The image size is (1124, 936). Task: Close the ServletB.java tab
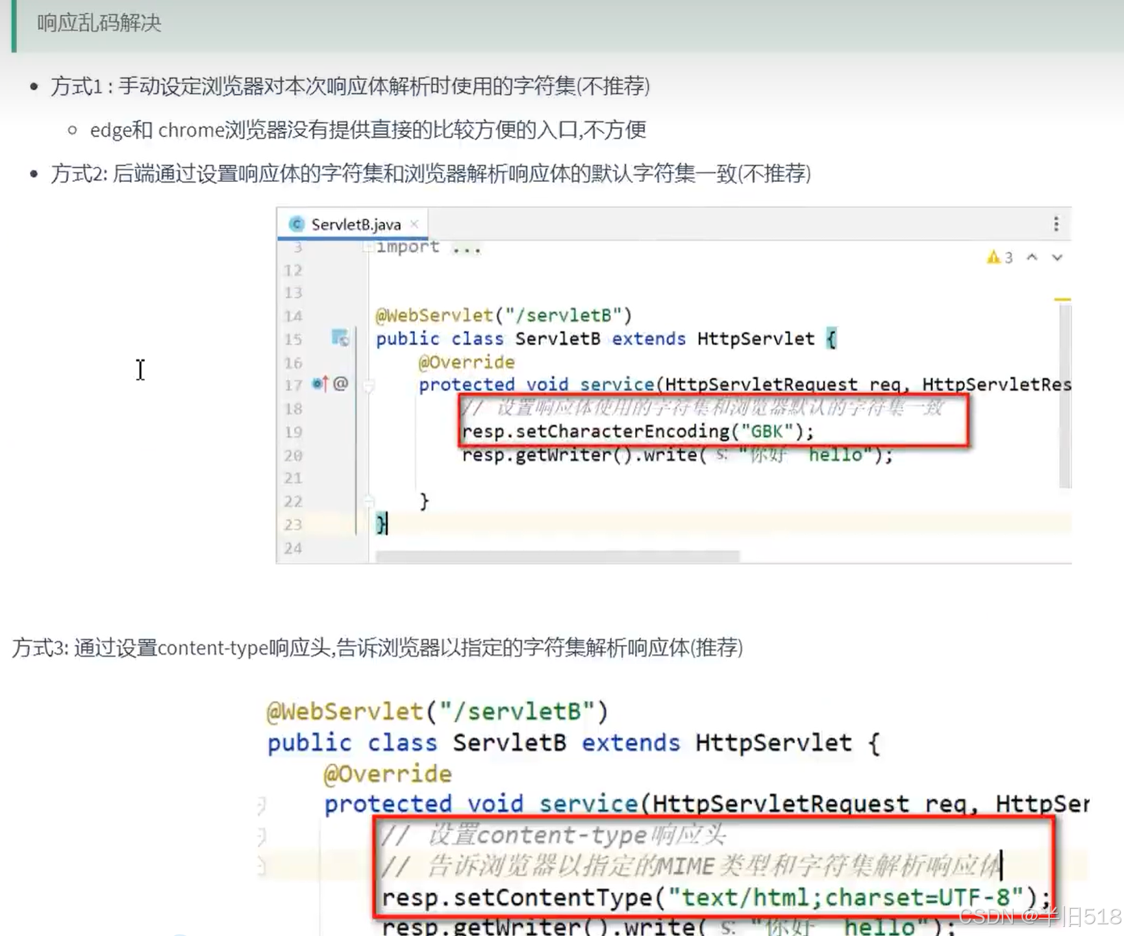pos(414,224)
